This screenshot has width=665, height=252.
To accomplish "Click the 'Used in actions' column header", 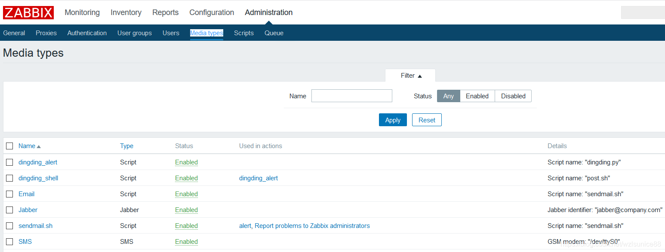I will (x=261, y=146).
